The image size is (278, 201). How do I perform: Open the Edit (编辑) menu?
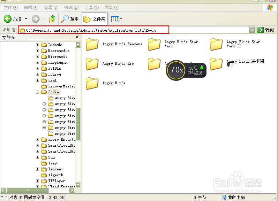31,8
